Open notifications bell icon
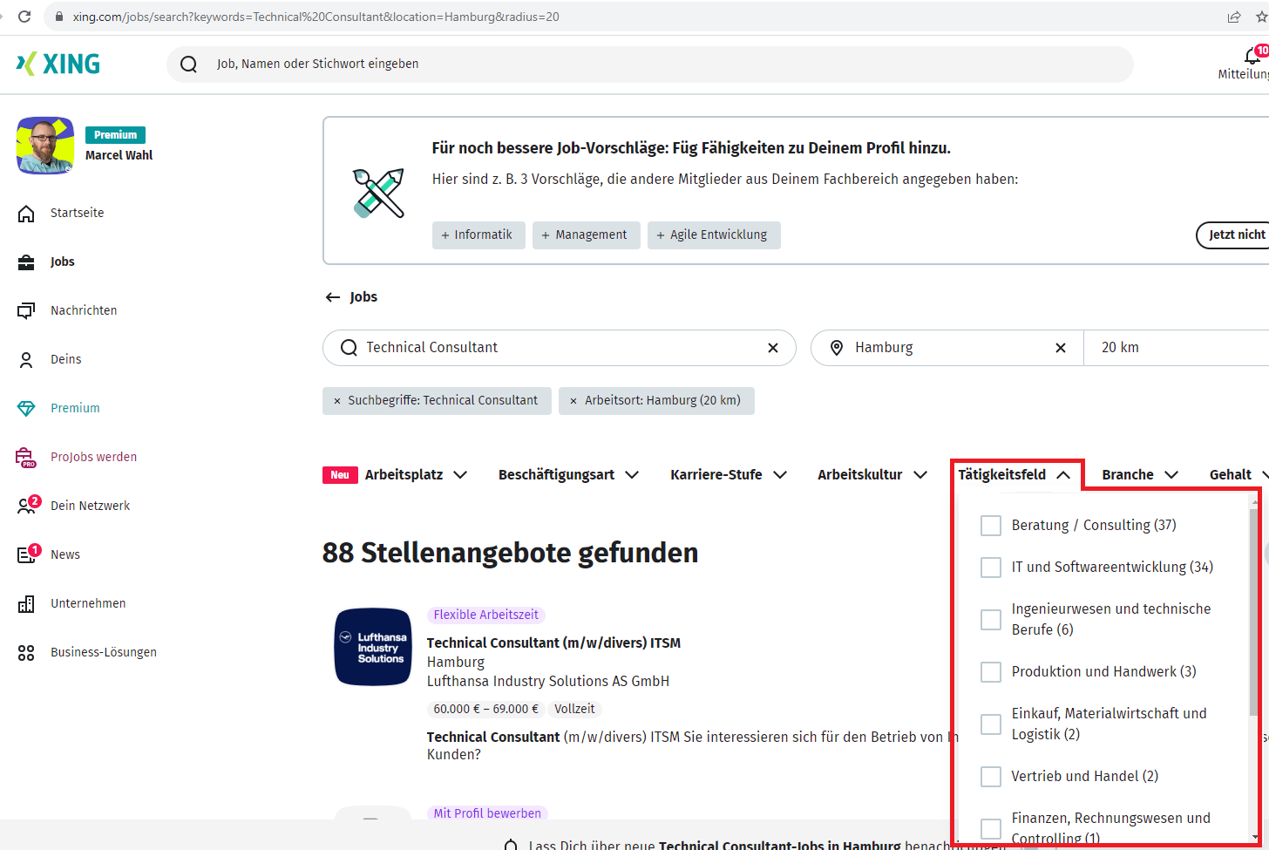The width and height of the screenshot is (1269, 850). (1252, 57)
